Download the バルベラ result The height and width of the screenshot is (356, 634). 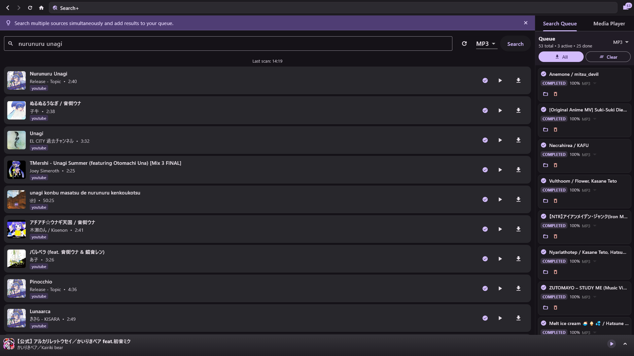[518, 259]
